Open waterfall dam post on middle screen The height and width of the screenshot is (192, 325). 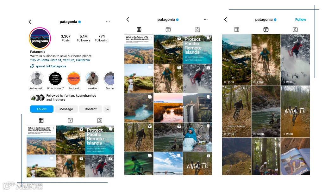click(197, 108)
